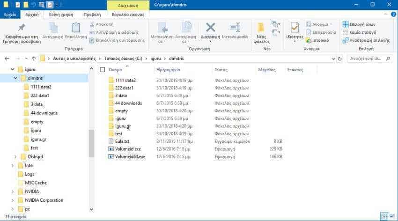Collapse the iguru tree node
The width and height of the screenshot is (398, 221).
[x=13, y=69]
